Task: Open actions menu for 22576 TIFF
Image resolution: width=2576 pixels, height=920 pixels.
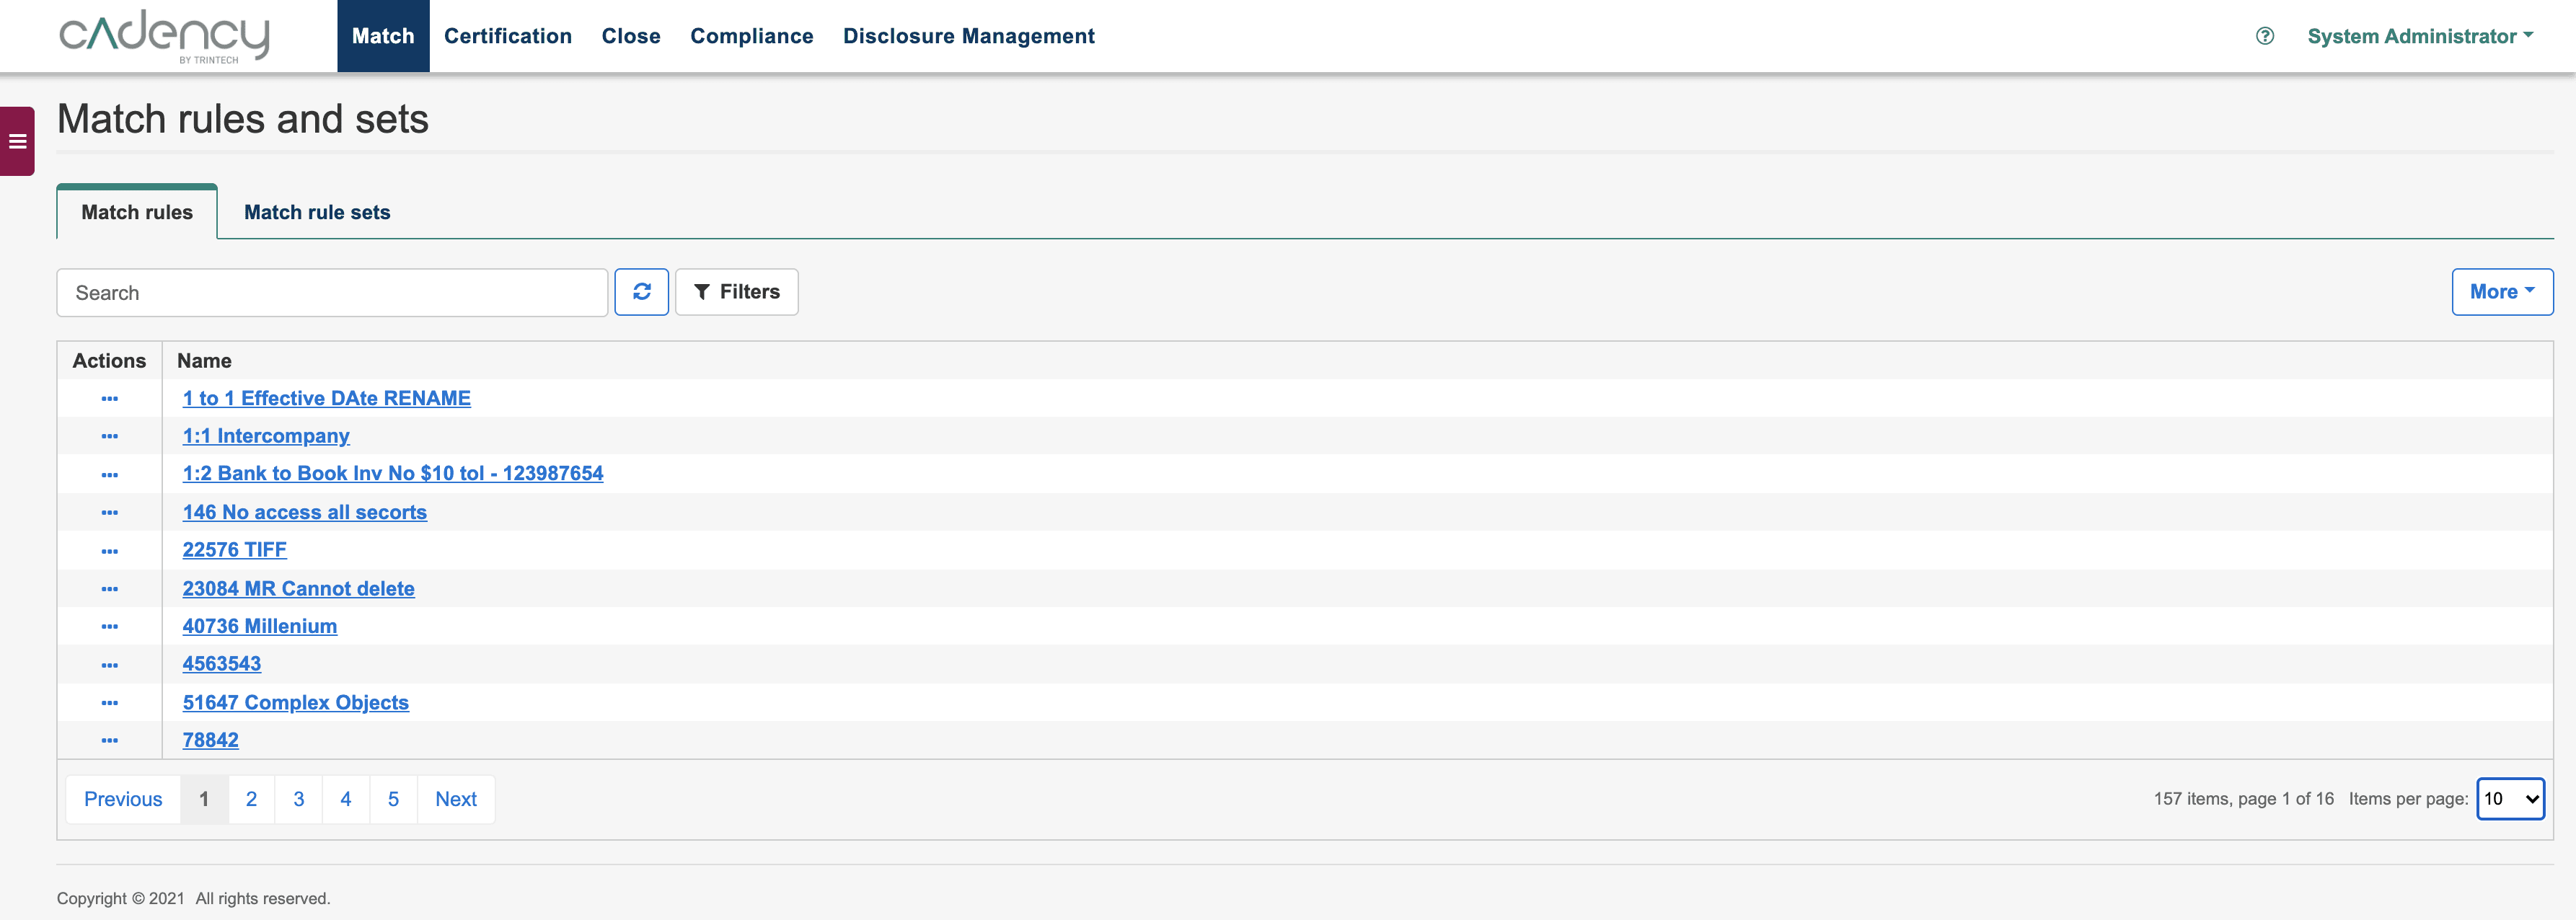Action: click(109, 550)
